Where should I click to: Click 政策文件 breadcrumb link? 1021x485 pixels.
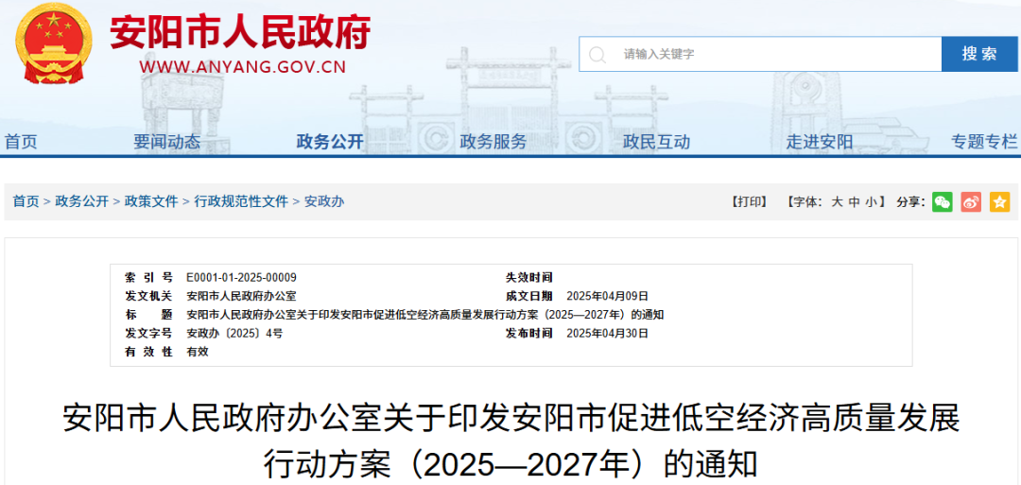151,201
